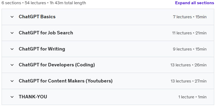Open the ChatGPT for Writing title

coord(42,49)
